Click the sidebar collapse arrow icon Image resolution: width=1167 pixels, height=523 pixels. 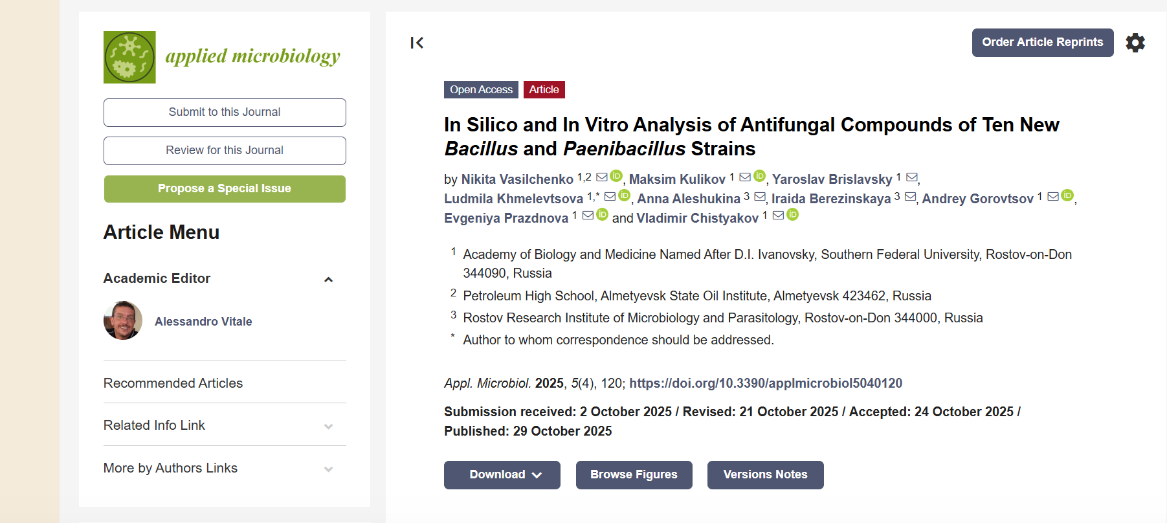[417, 43]
